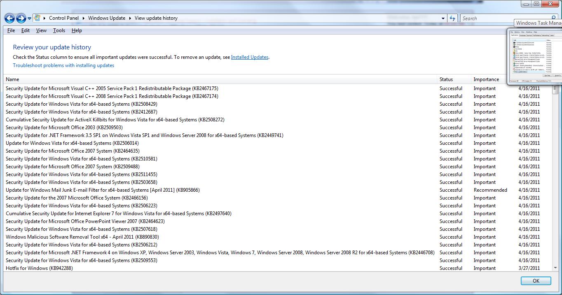This screenshot has width=562, height=295.
Task: Expand the arrow before Control Panel breadcrumb
Action: coord(44,18)
